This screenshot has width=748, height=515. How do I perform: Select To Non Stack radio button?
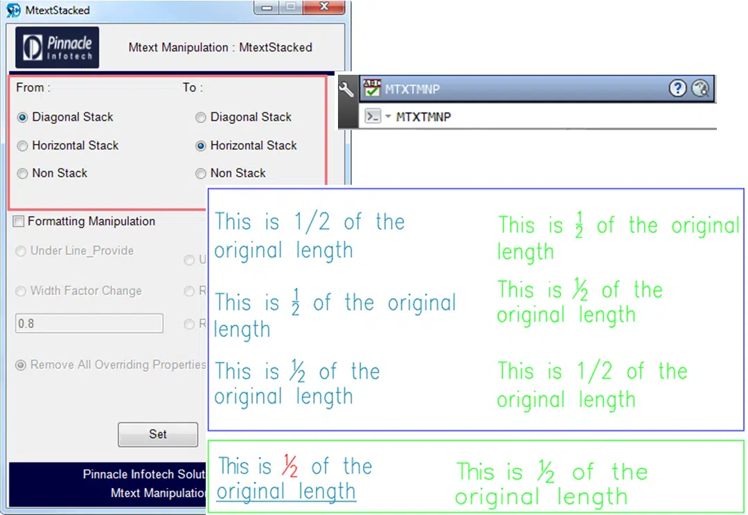[201, 174]
